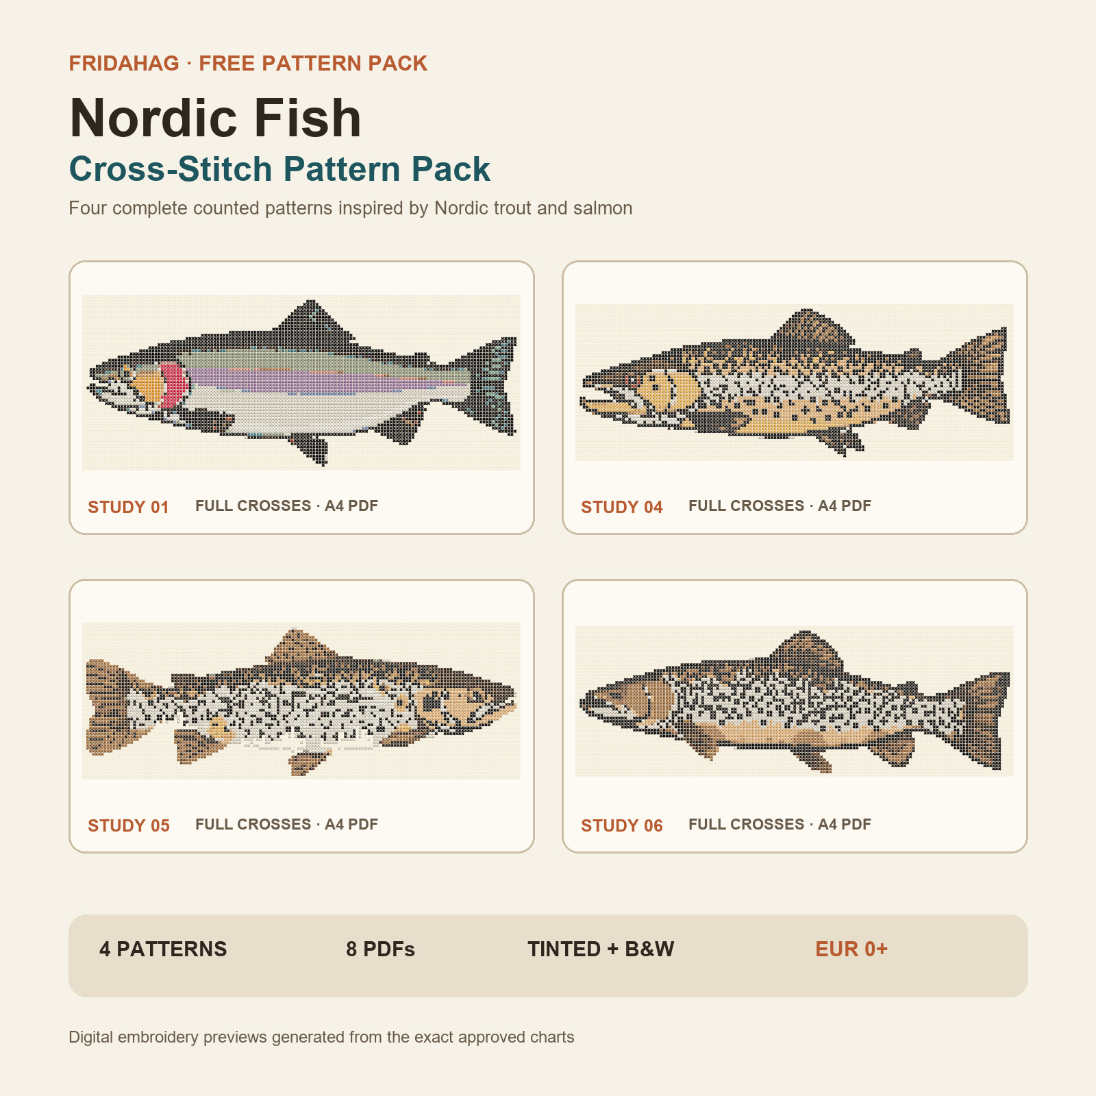Screen dimensions: 1096x1096
Task: Click the digital embroidery previews footnote
Action: (321, 1037)
